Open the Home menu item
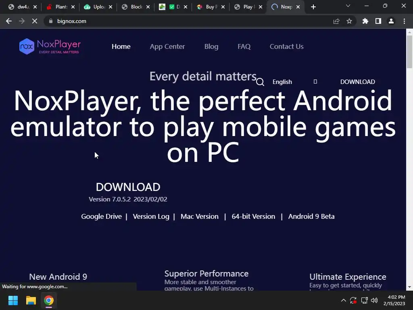413x310 pixels. (x=121, y=46)
